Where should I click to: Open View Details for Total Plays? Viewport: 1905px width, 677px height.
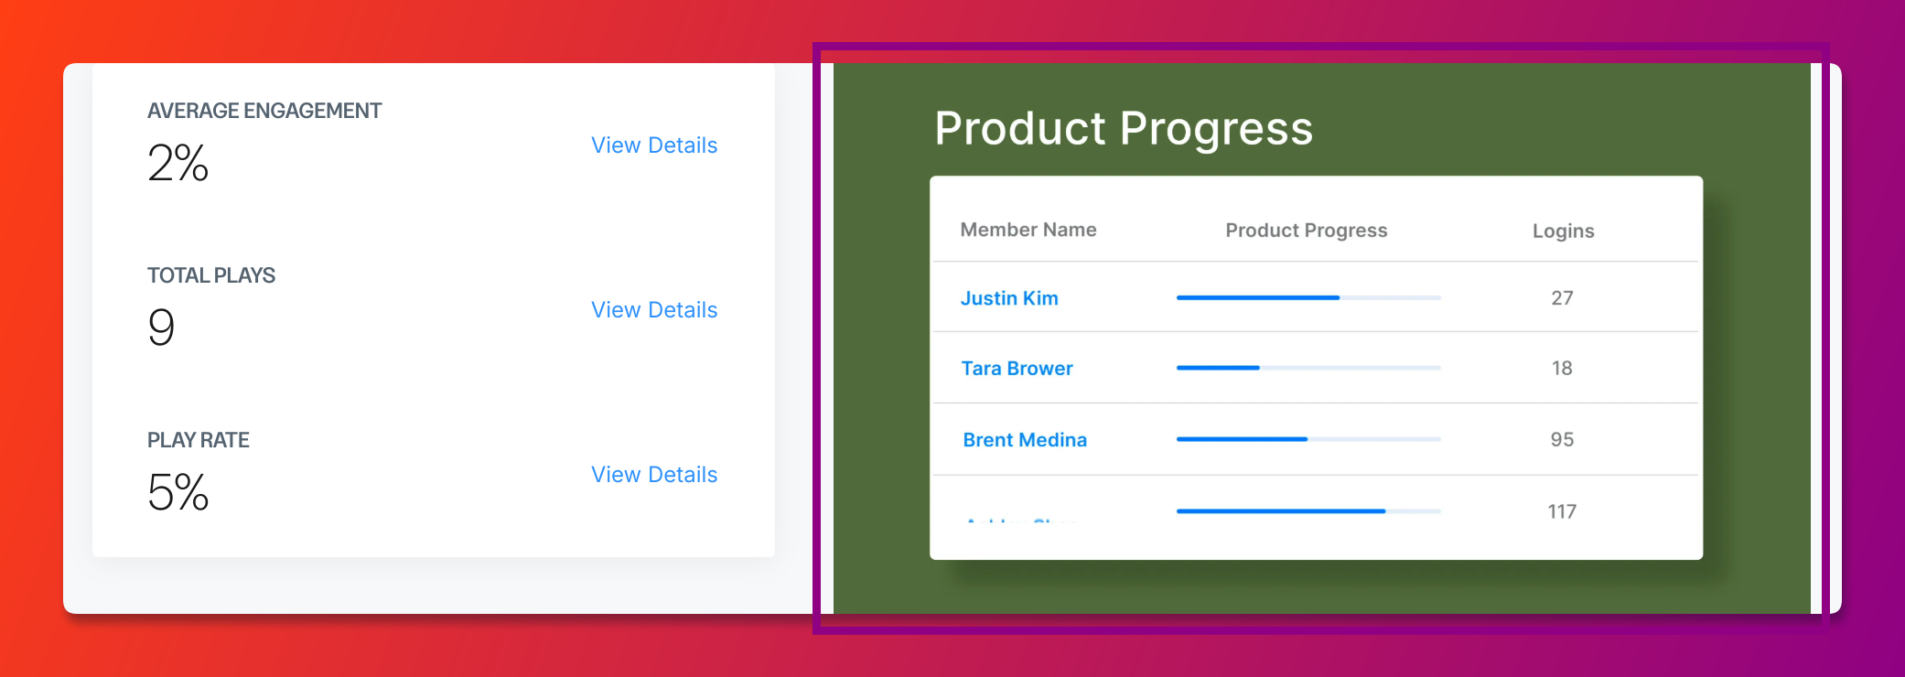[654, 310]
